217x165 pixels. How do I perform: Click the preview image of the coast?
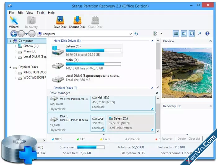point(187,73)
